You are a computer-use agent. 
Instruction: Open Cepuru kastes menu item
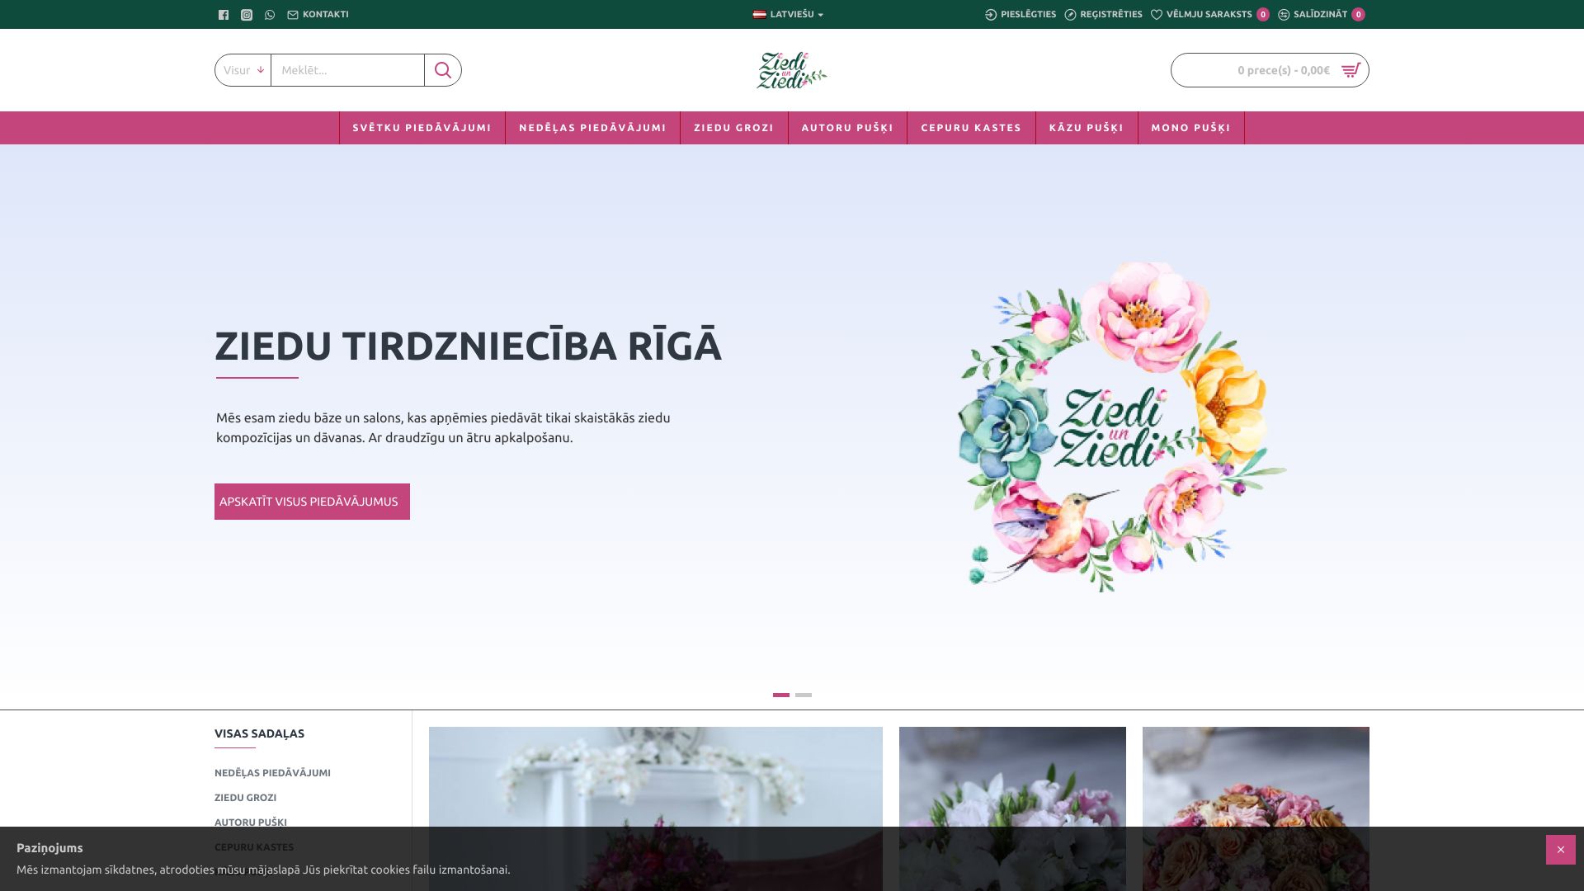[x=971, y=128]
